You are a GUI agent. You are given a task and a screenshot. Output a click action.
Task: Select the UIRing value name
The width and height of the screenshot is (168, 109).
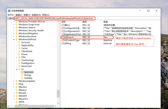67,43
